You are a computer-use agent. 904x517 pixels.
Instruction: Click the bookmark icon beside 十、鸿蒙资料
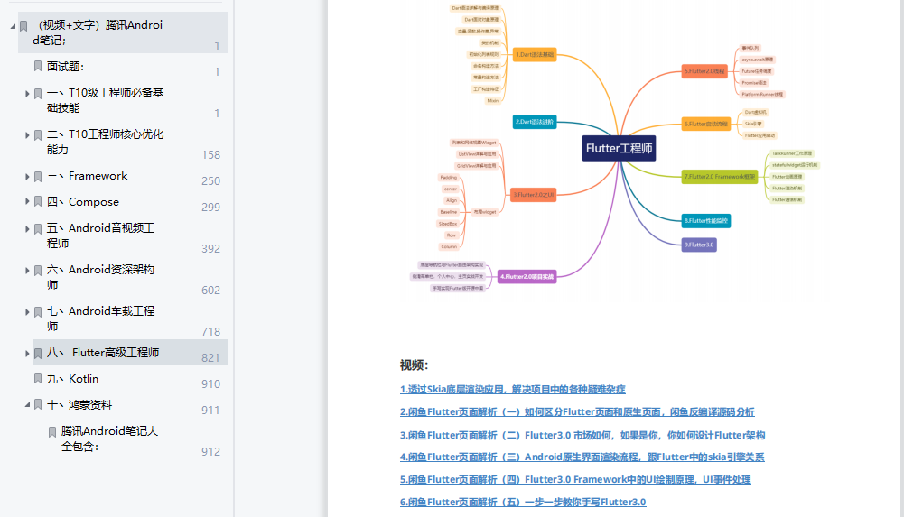[x=37, y=405]
